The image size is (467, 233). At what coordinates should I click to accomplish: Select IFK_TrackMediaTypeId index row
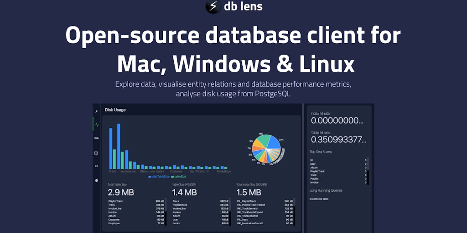[265, 212]
